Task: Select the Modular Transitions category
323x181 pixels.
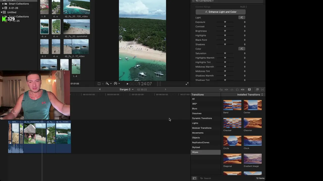Action: click(x=206, y=128)
